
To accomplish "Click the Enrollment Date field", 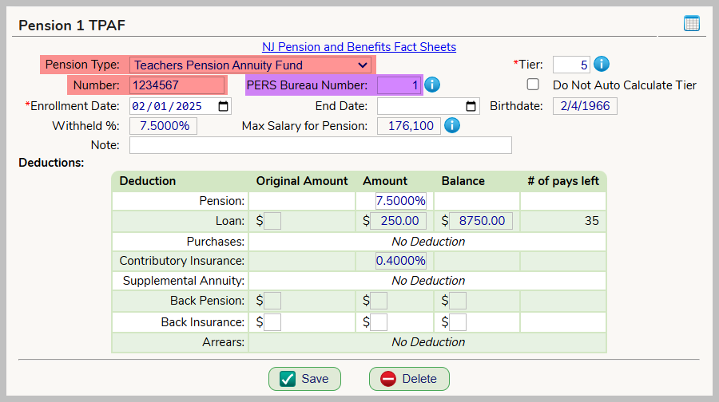I will pos(181,106).
